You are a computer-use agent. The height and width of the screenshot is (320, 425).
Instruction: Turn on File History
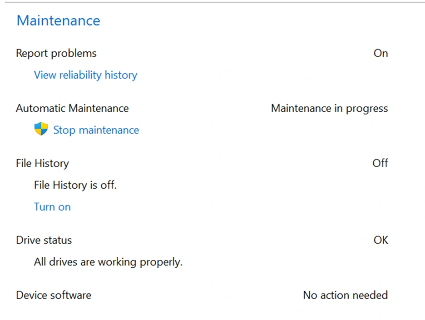tap(52, 207)
